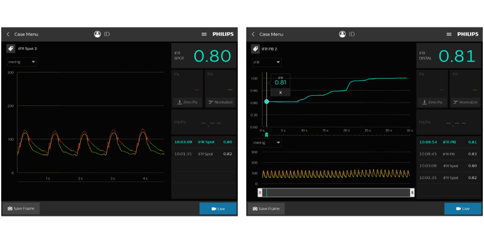Open the mmHg units dropdown in left screen
The height and width of the screenshot is (242, 484).
coord(22,62)
